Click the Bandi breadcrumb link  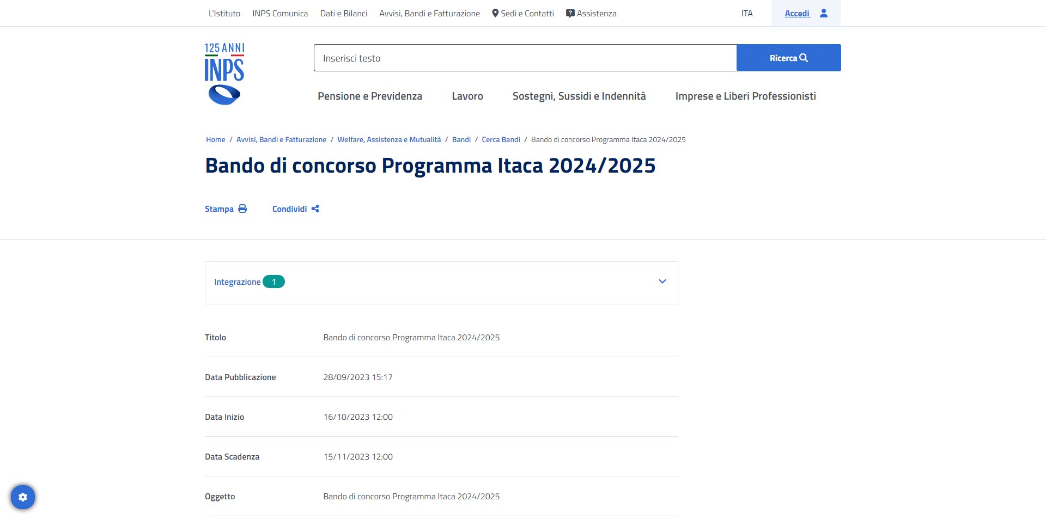tap(461, 140)
